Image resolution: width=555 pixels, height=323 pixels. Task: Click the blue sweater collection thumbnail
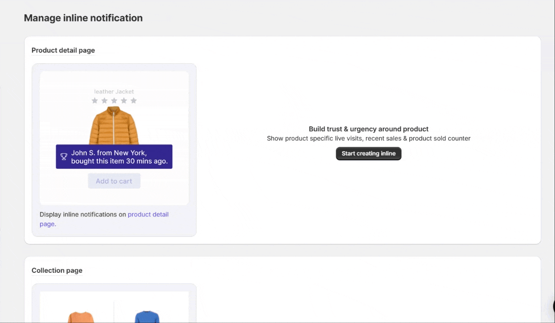tap(147, 317)
